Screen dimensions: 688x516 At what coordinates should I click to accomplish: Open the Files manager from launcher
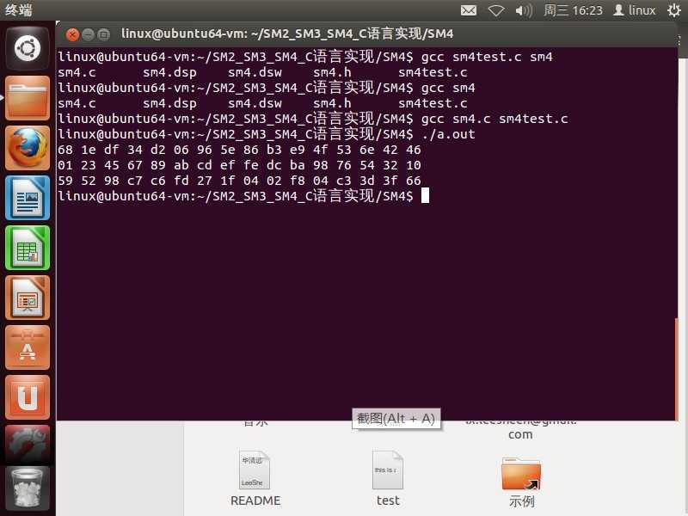(x=28, y=98)
